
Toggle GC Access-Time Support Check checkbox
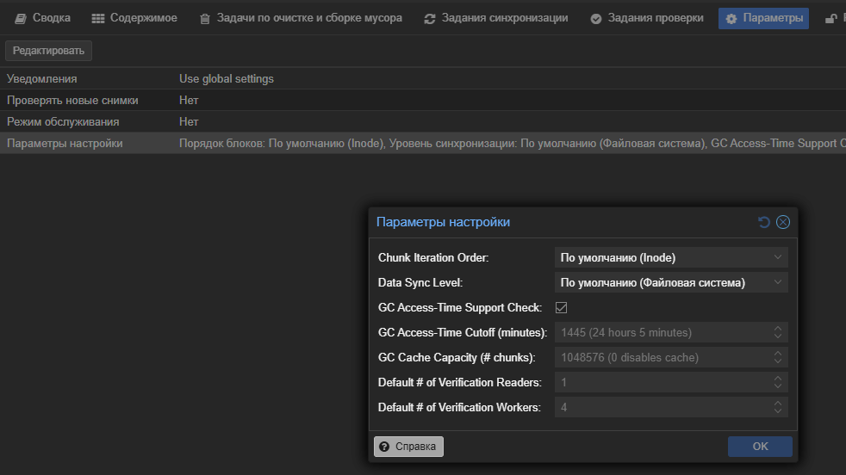coord(561,307)
